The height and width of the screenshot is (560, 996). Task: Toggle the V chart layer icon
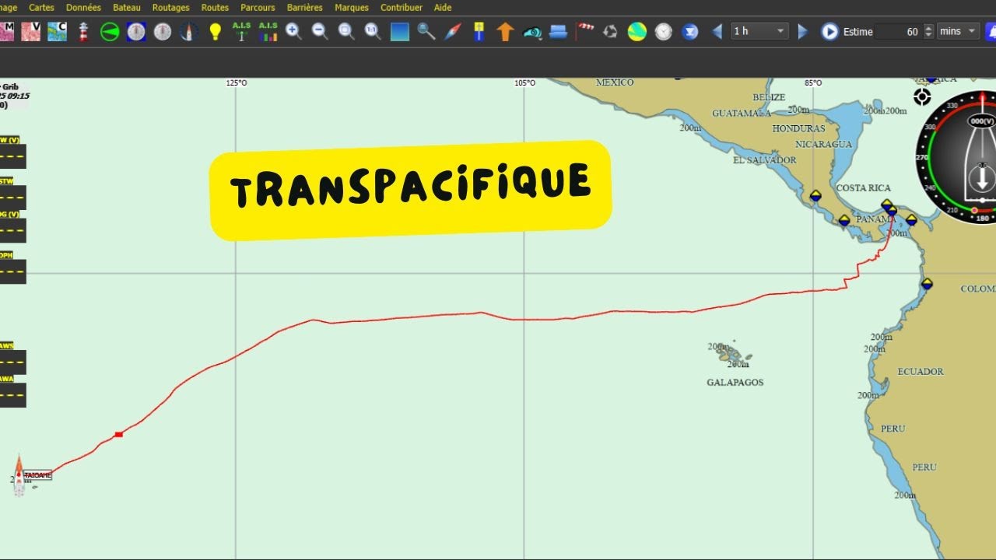point(30,31)
